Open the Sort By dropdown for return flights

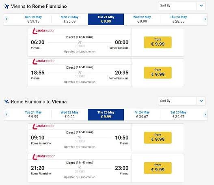[x=182, y=101]
